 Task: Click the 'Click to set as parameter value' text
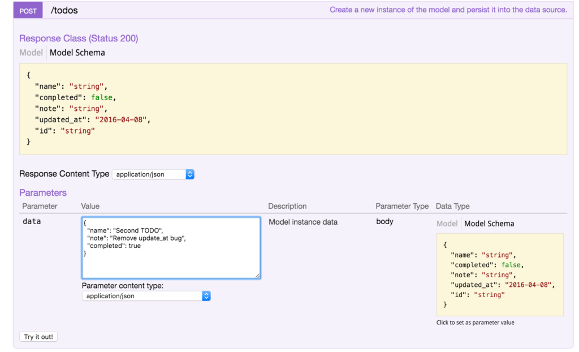[x=475, y=323]
